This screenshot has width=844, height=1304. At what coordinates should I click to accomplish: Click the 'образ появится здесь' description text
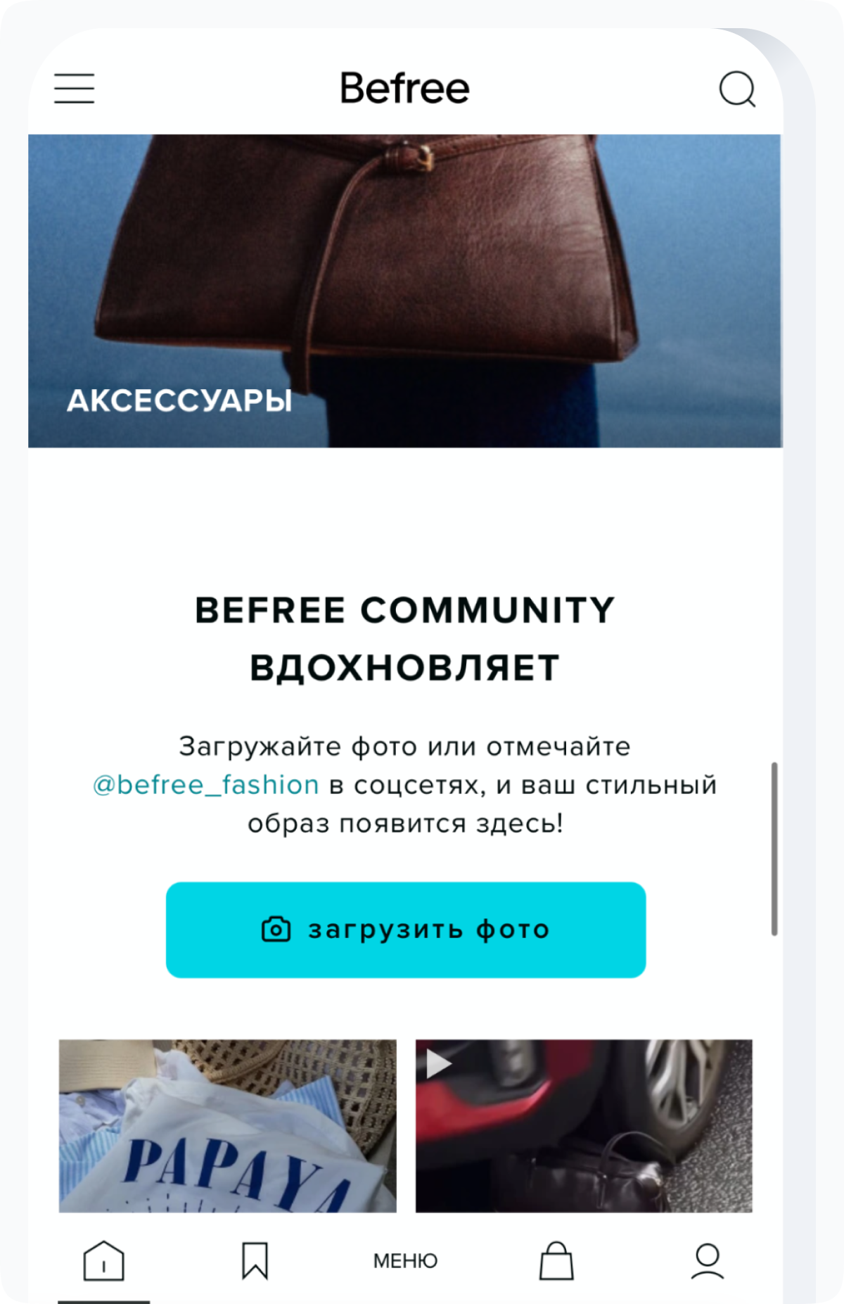(405, 823)
